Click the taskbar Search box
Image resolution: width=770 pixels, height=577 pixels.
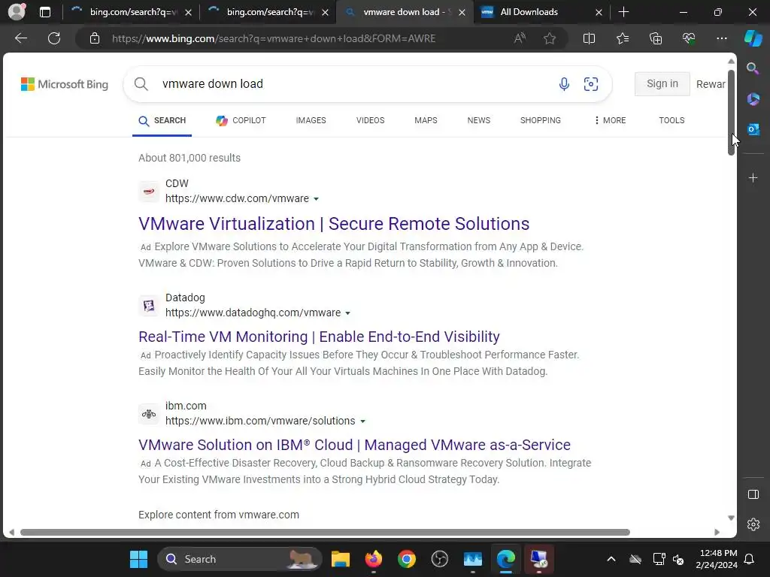[240, 559]
